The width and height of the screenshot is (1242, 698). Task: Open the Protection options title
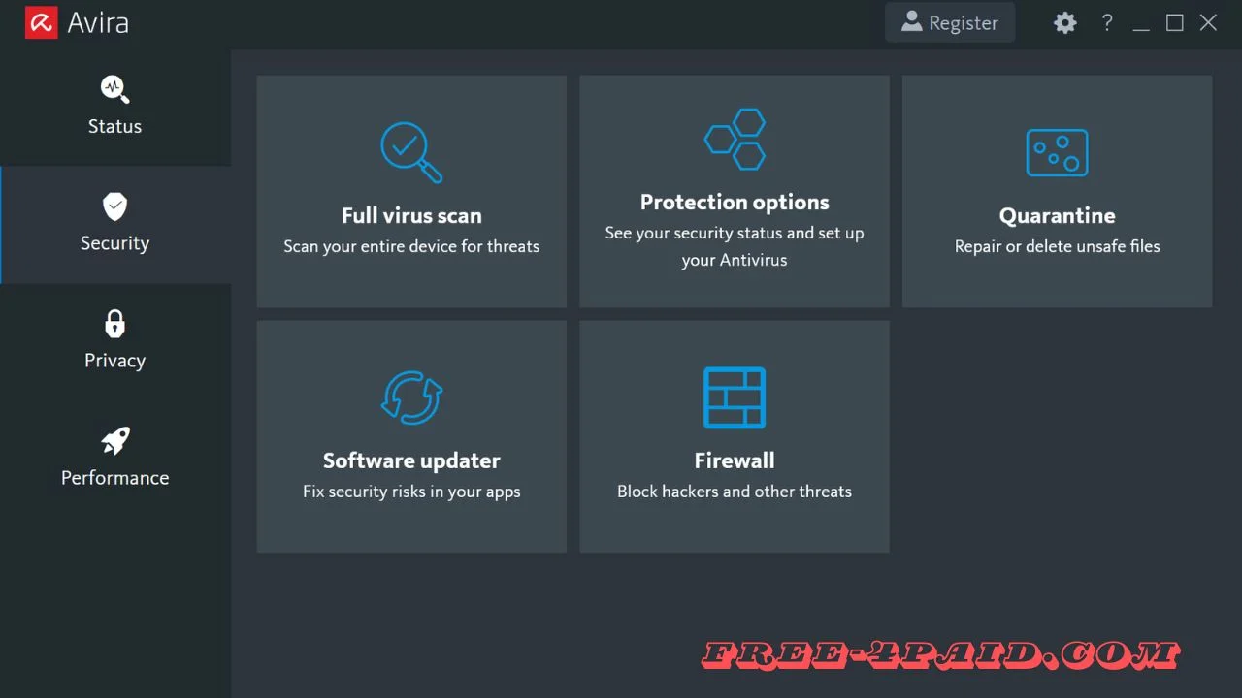coord(735,203)
